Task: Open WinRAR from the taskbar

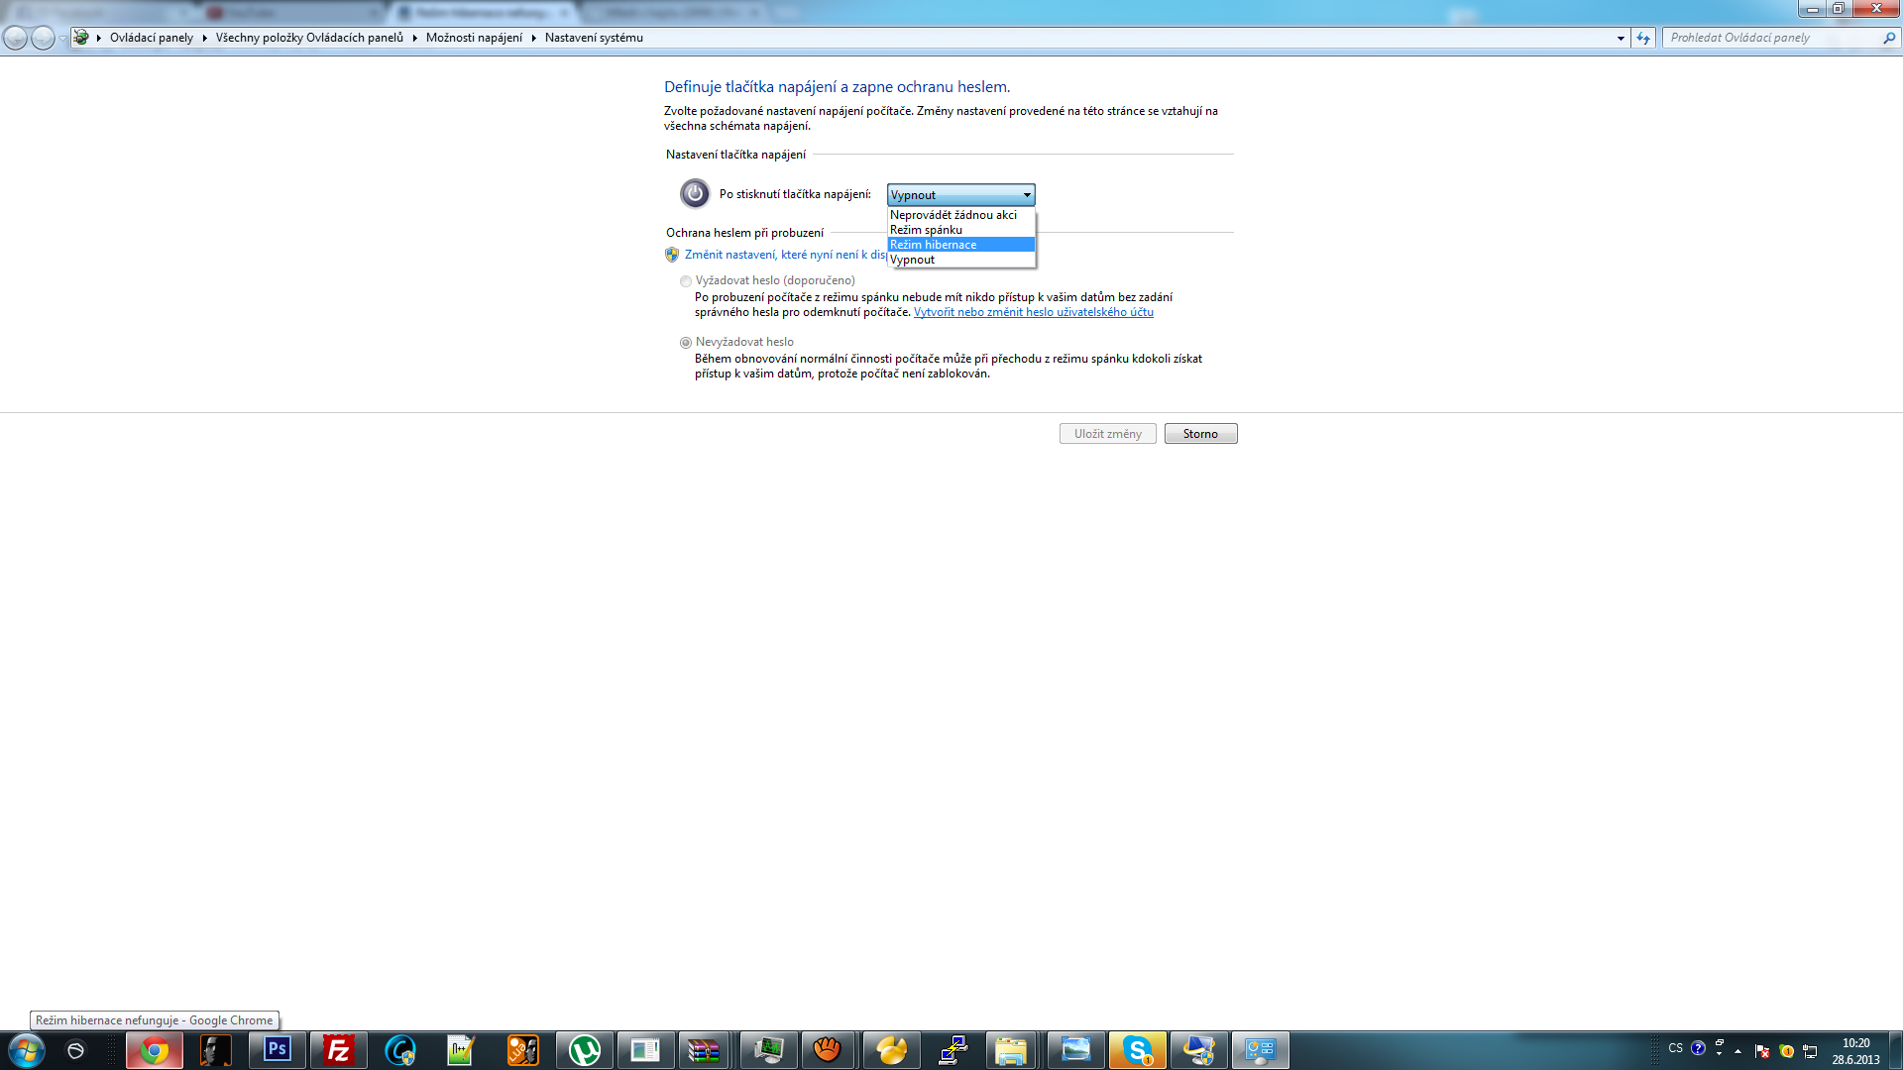Action: coord(704,1050)
